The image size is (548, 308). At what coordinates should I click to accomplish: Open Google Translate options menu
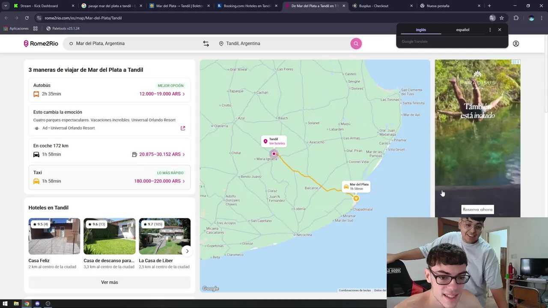(490, 30)
